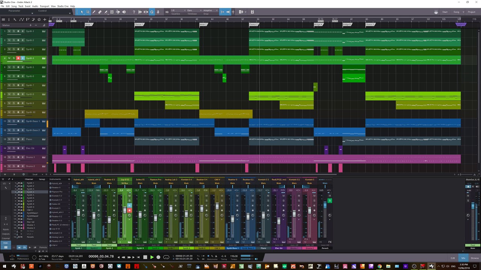
Task: Click the Remote button in mixer panel
Action: [x=43, y=247]
